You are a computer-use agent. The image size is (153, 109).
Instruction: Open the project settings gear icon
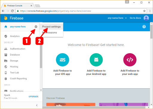coord(36,27)
